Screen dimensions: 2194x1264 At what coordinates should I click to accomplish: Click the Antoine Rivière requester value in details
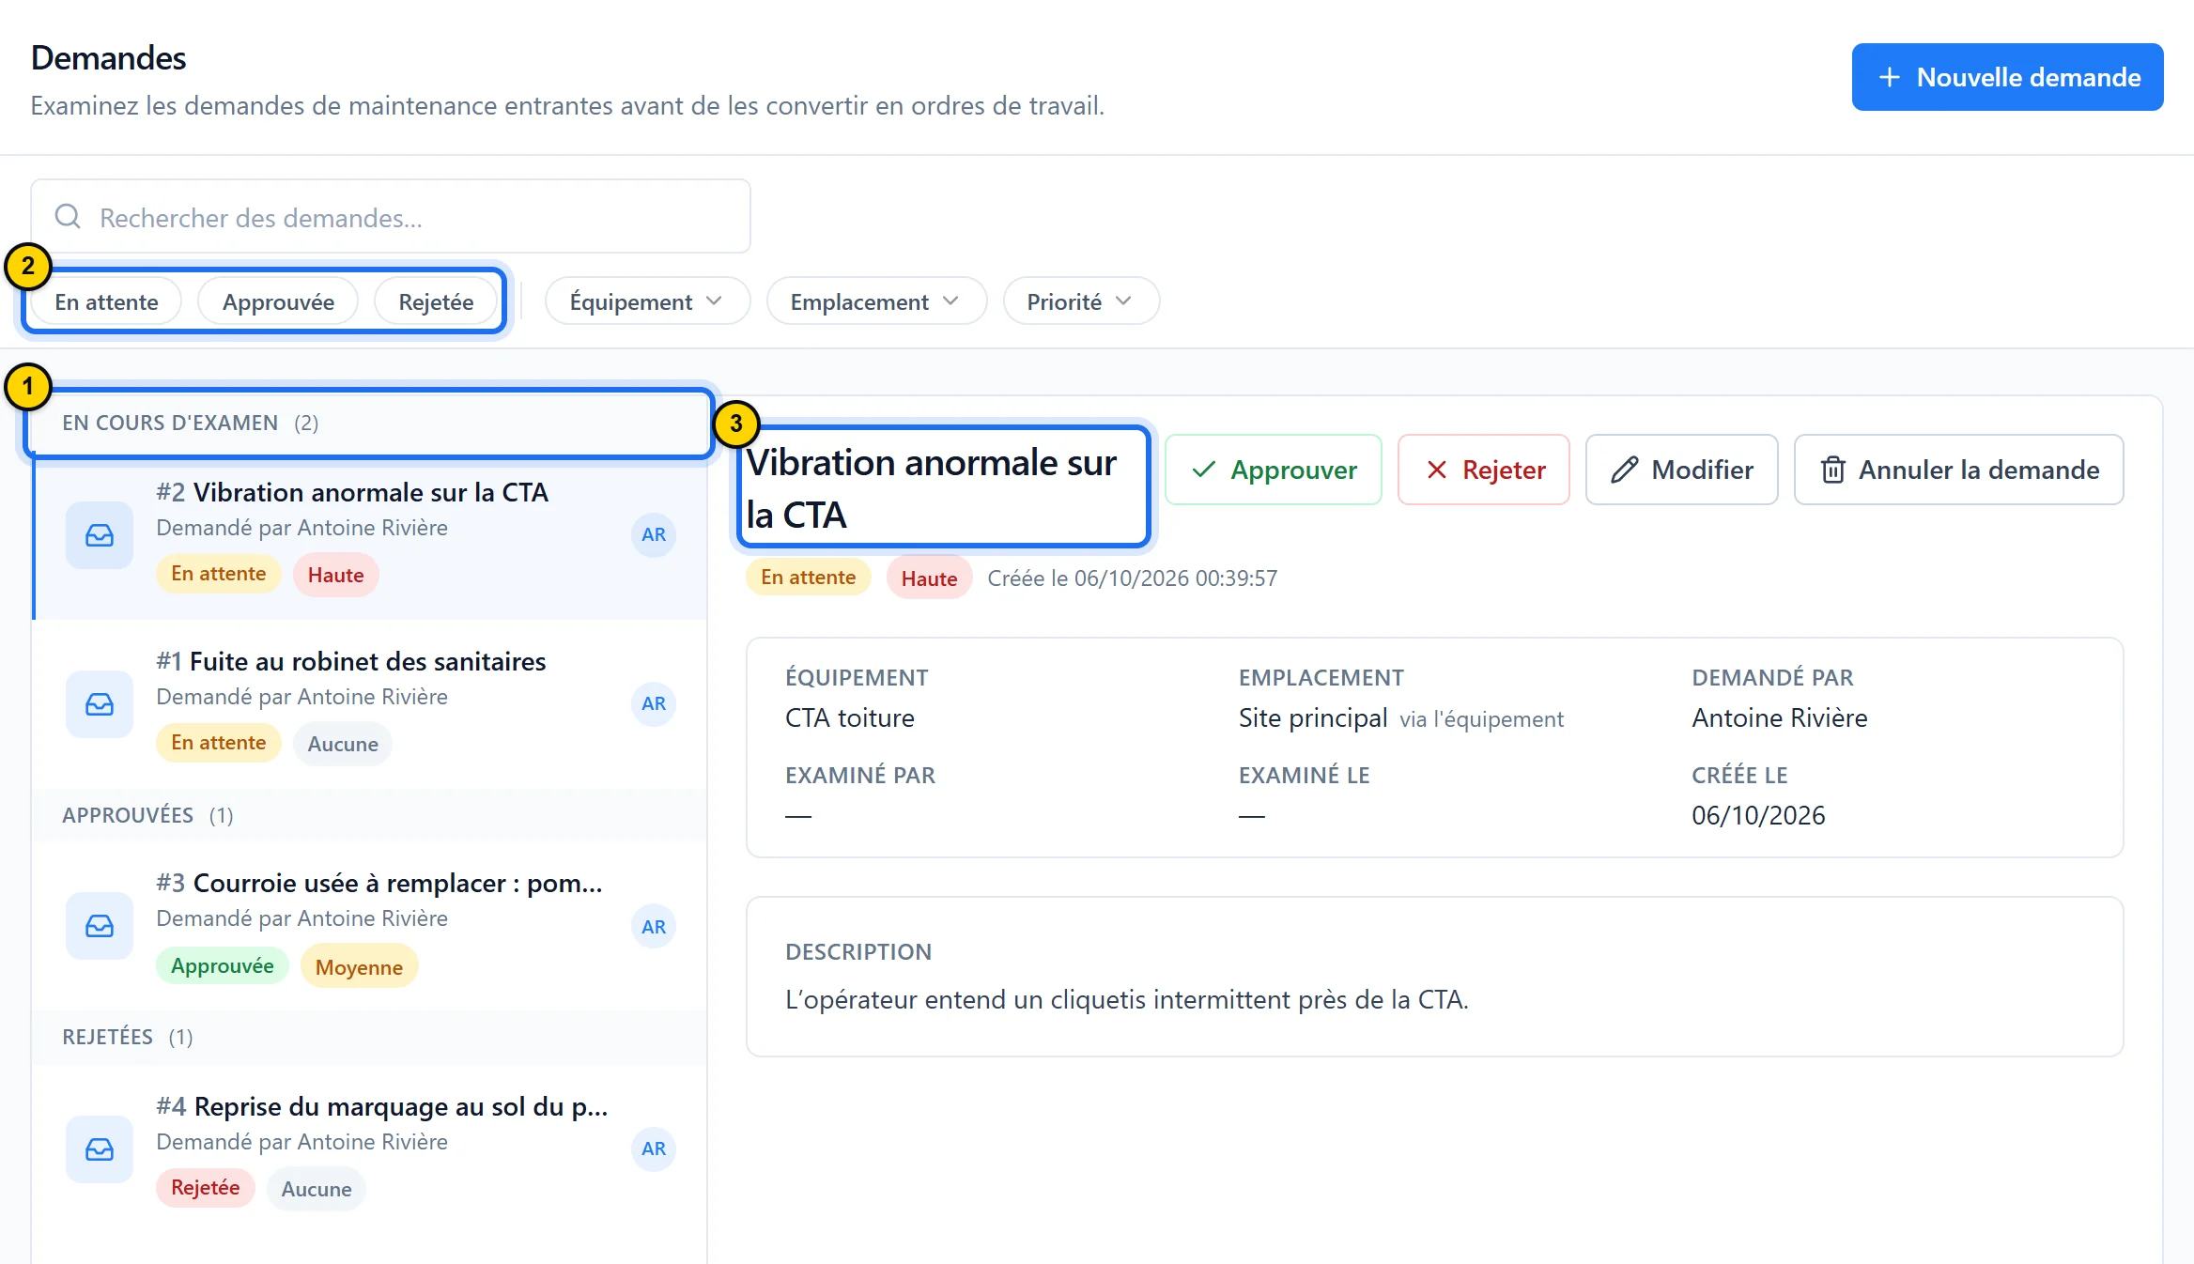[x=1780, y=718]
